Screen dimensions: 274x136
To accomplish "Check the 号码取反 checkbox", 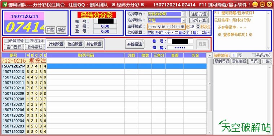I will [x=253, y=56].
